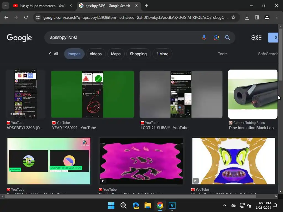283x212 pixels.
Task: Open the pink Klasky Csupo effects thumbnail
Action: 141,161
